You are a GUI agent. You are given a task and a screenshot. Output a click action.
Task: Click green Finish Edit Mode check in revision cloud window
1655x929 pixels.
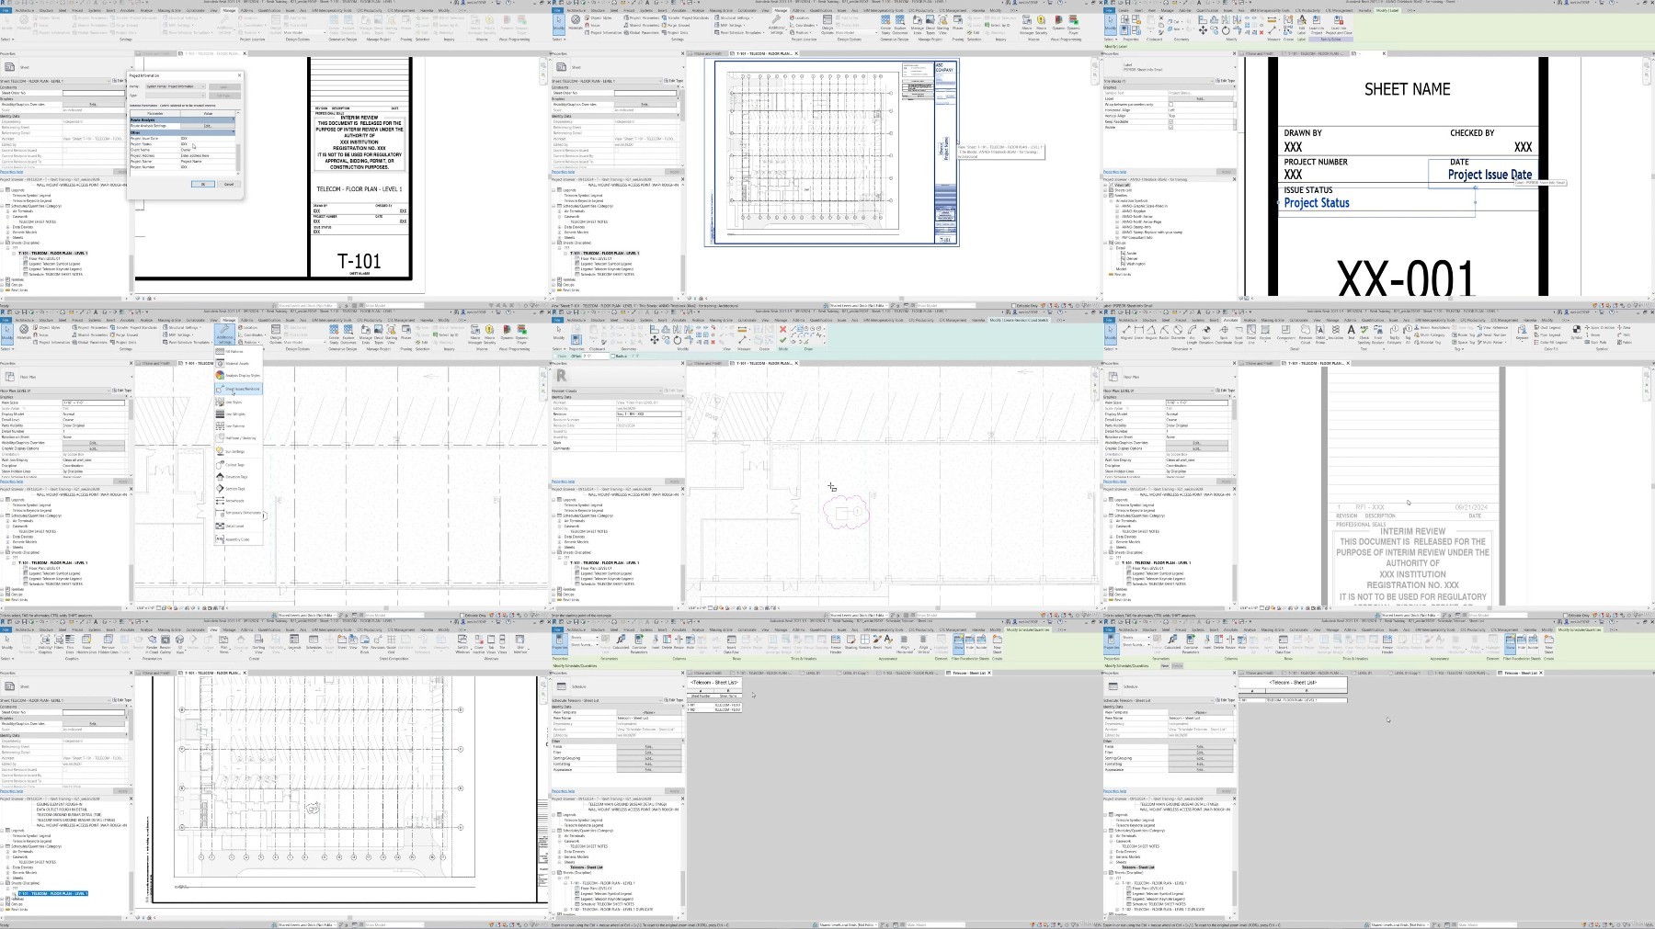click(783, 340)
